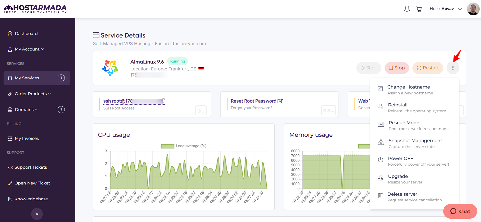Viewport: 481px width, 222px height.
Task: Click the disabled Start button
Action: pyautogui.click(x=369, y=68)
